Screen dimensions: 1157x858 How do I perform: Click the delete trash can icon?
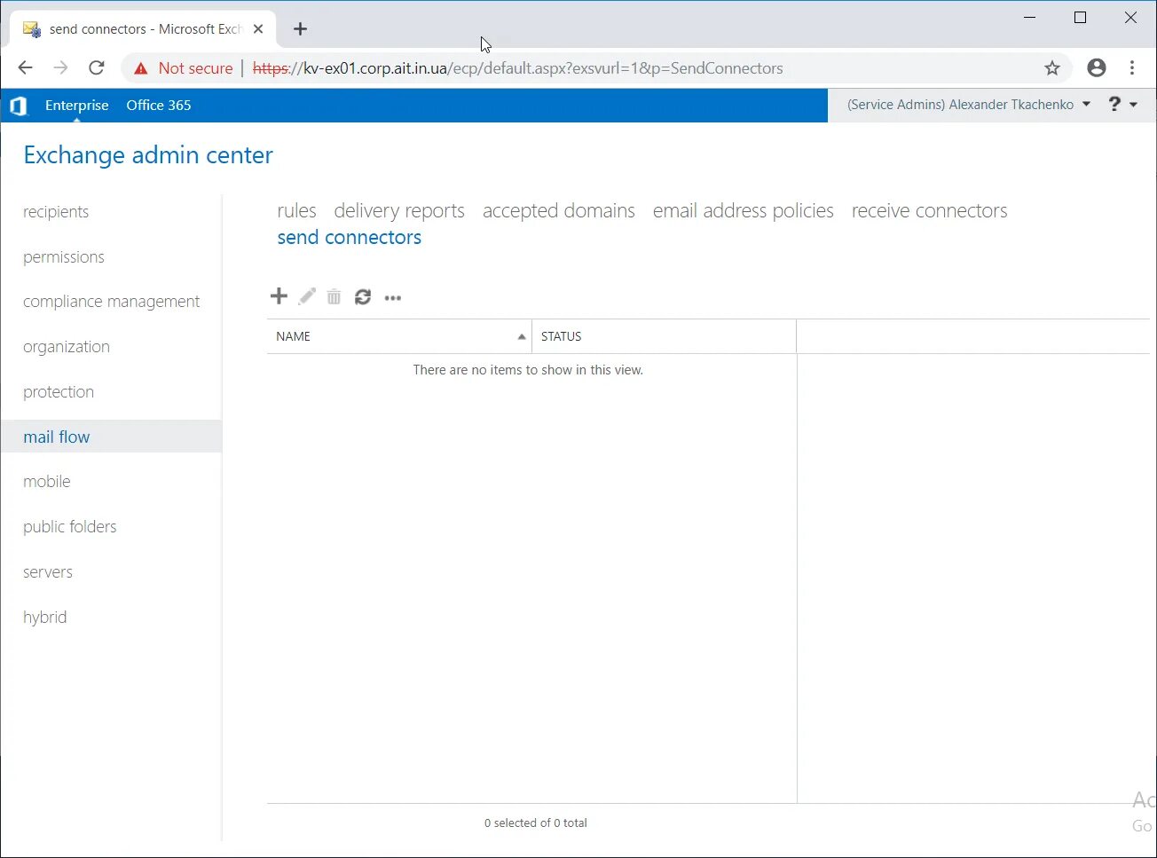[334, 296]
